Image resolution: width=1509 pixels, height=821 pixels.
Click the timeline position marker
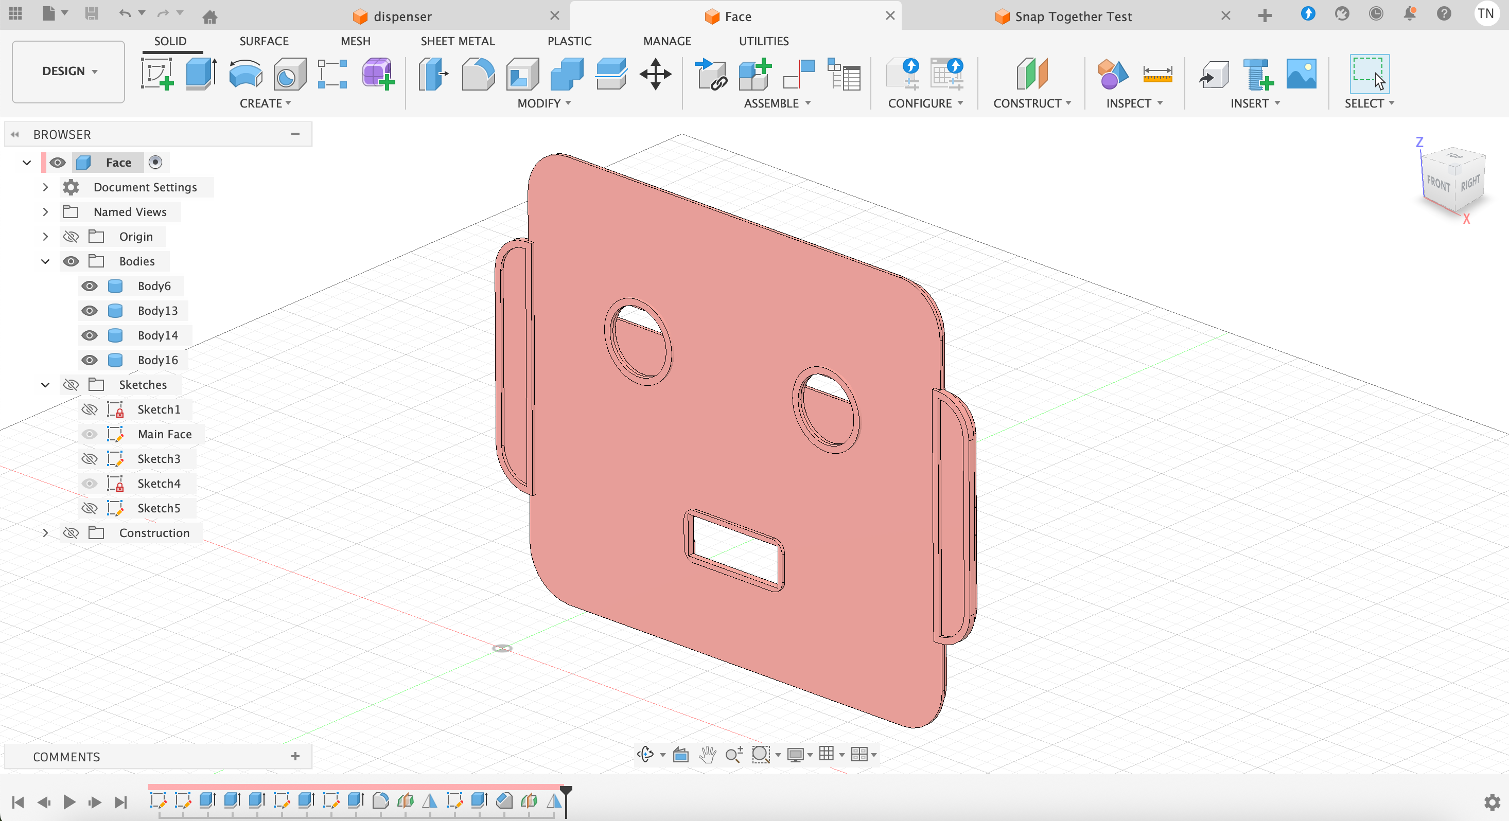point(565,793)
